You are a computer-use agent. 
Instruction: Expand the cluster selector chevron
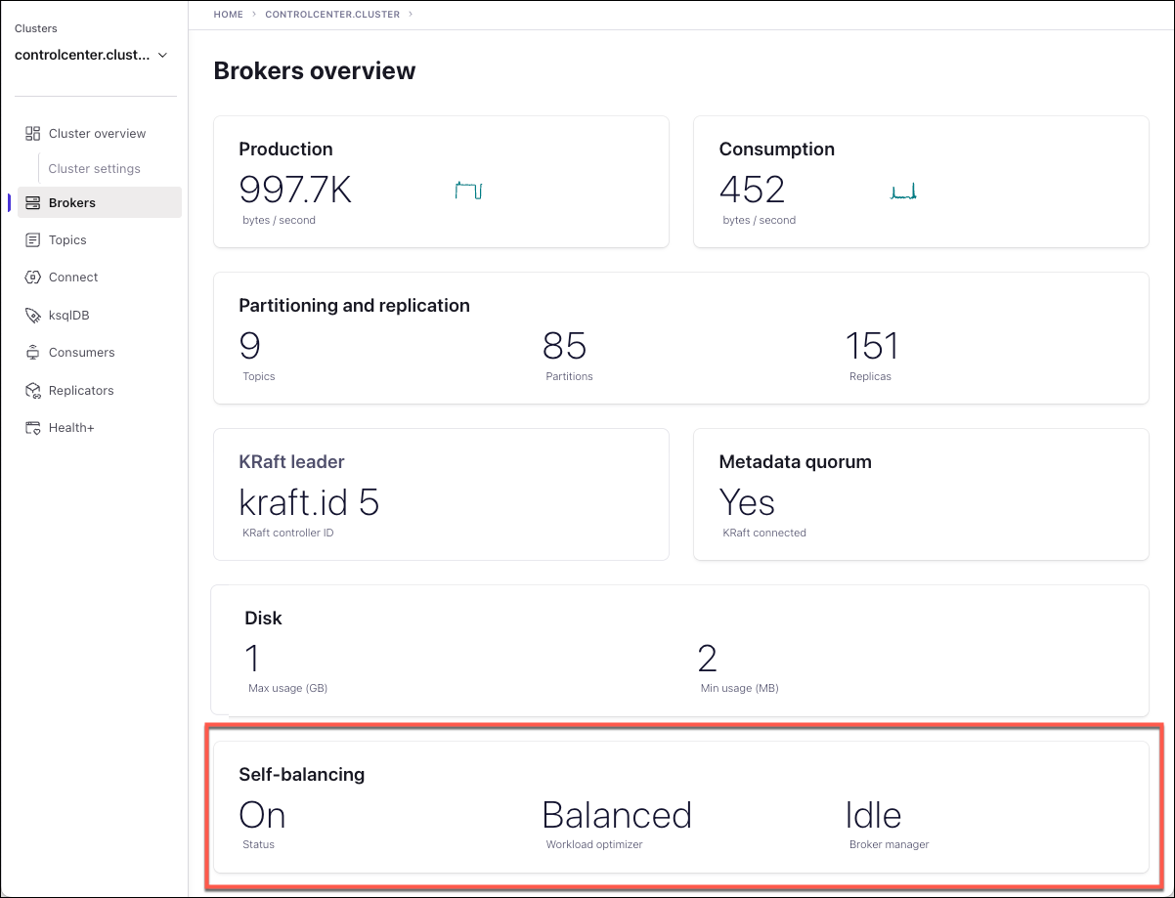[162, 56]
